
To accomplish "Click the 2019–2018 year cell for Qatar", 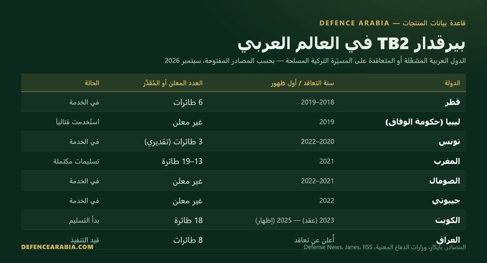I will coord(317,102).
